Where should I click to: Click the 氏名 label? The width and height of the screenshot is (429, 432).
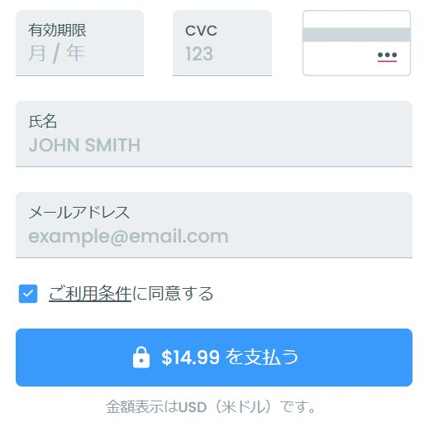43,122
